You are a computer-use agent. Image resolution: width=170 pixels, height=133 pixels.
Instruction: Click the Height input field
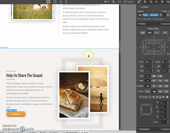pyautogui.click(x=165, y=62)
